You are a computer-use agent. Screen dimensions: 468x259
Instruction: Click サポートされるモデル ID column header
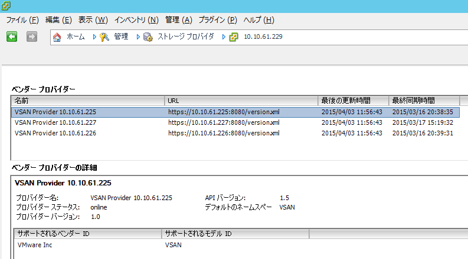point(235,234)
